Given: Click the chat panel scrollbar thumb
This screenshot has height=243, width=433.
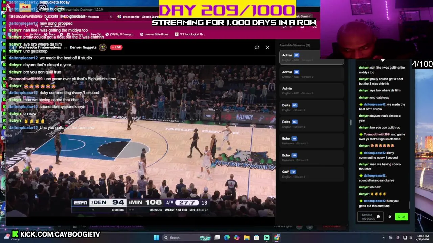Looking at the screenshot, I should click(x=409, y=205).
